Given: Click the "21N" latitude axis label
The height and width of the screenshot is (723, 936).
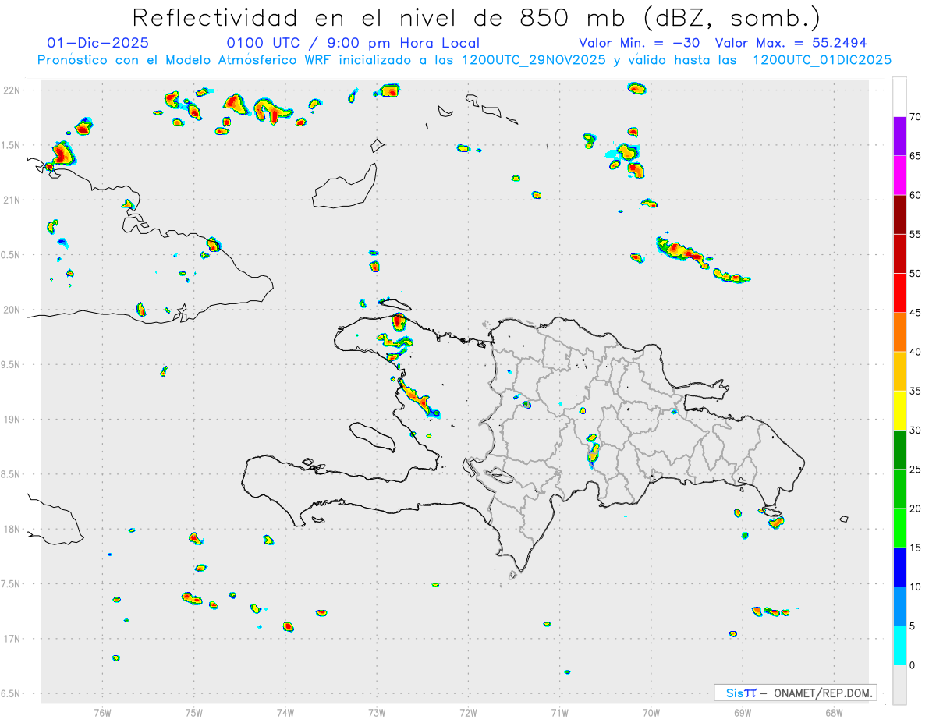Looking at the screenshot, I should (x=12, y=200).
